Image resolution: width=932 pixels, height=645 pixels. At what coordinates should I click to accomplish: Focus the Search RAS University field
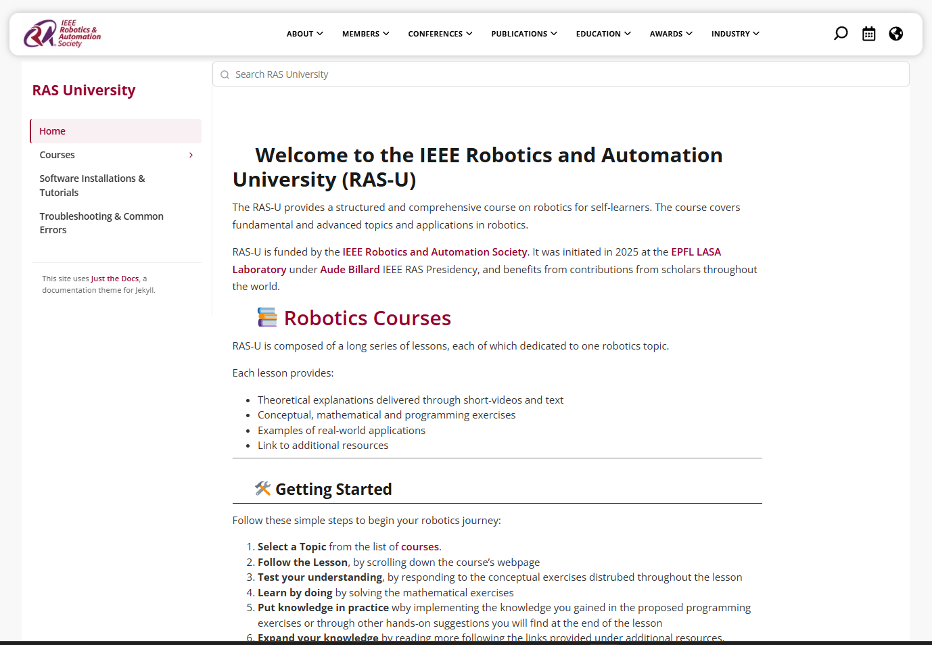561,74
